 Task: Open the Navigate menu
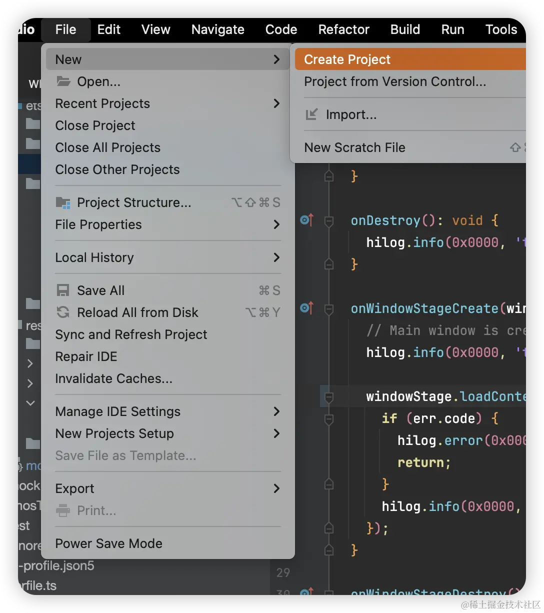[217, 29]
